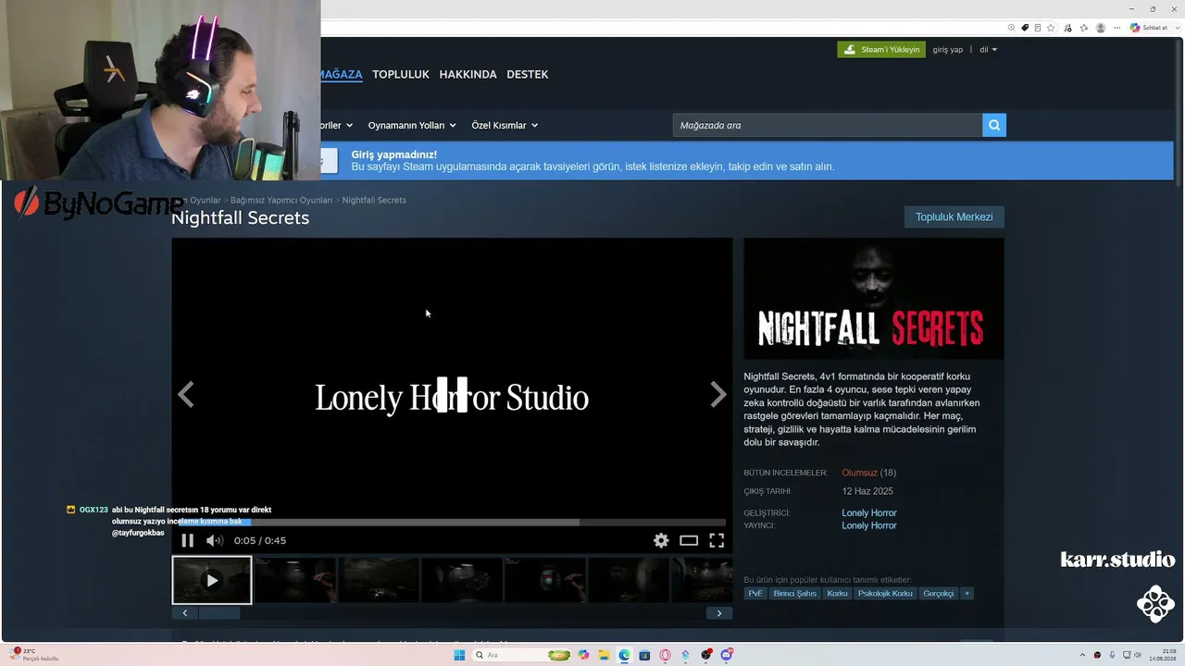Select the 'PvE' tag
1185x666 pixels.
tap(756, 593)
